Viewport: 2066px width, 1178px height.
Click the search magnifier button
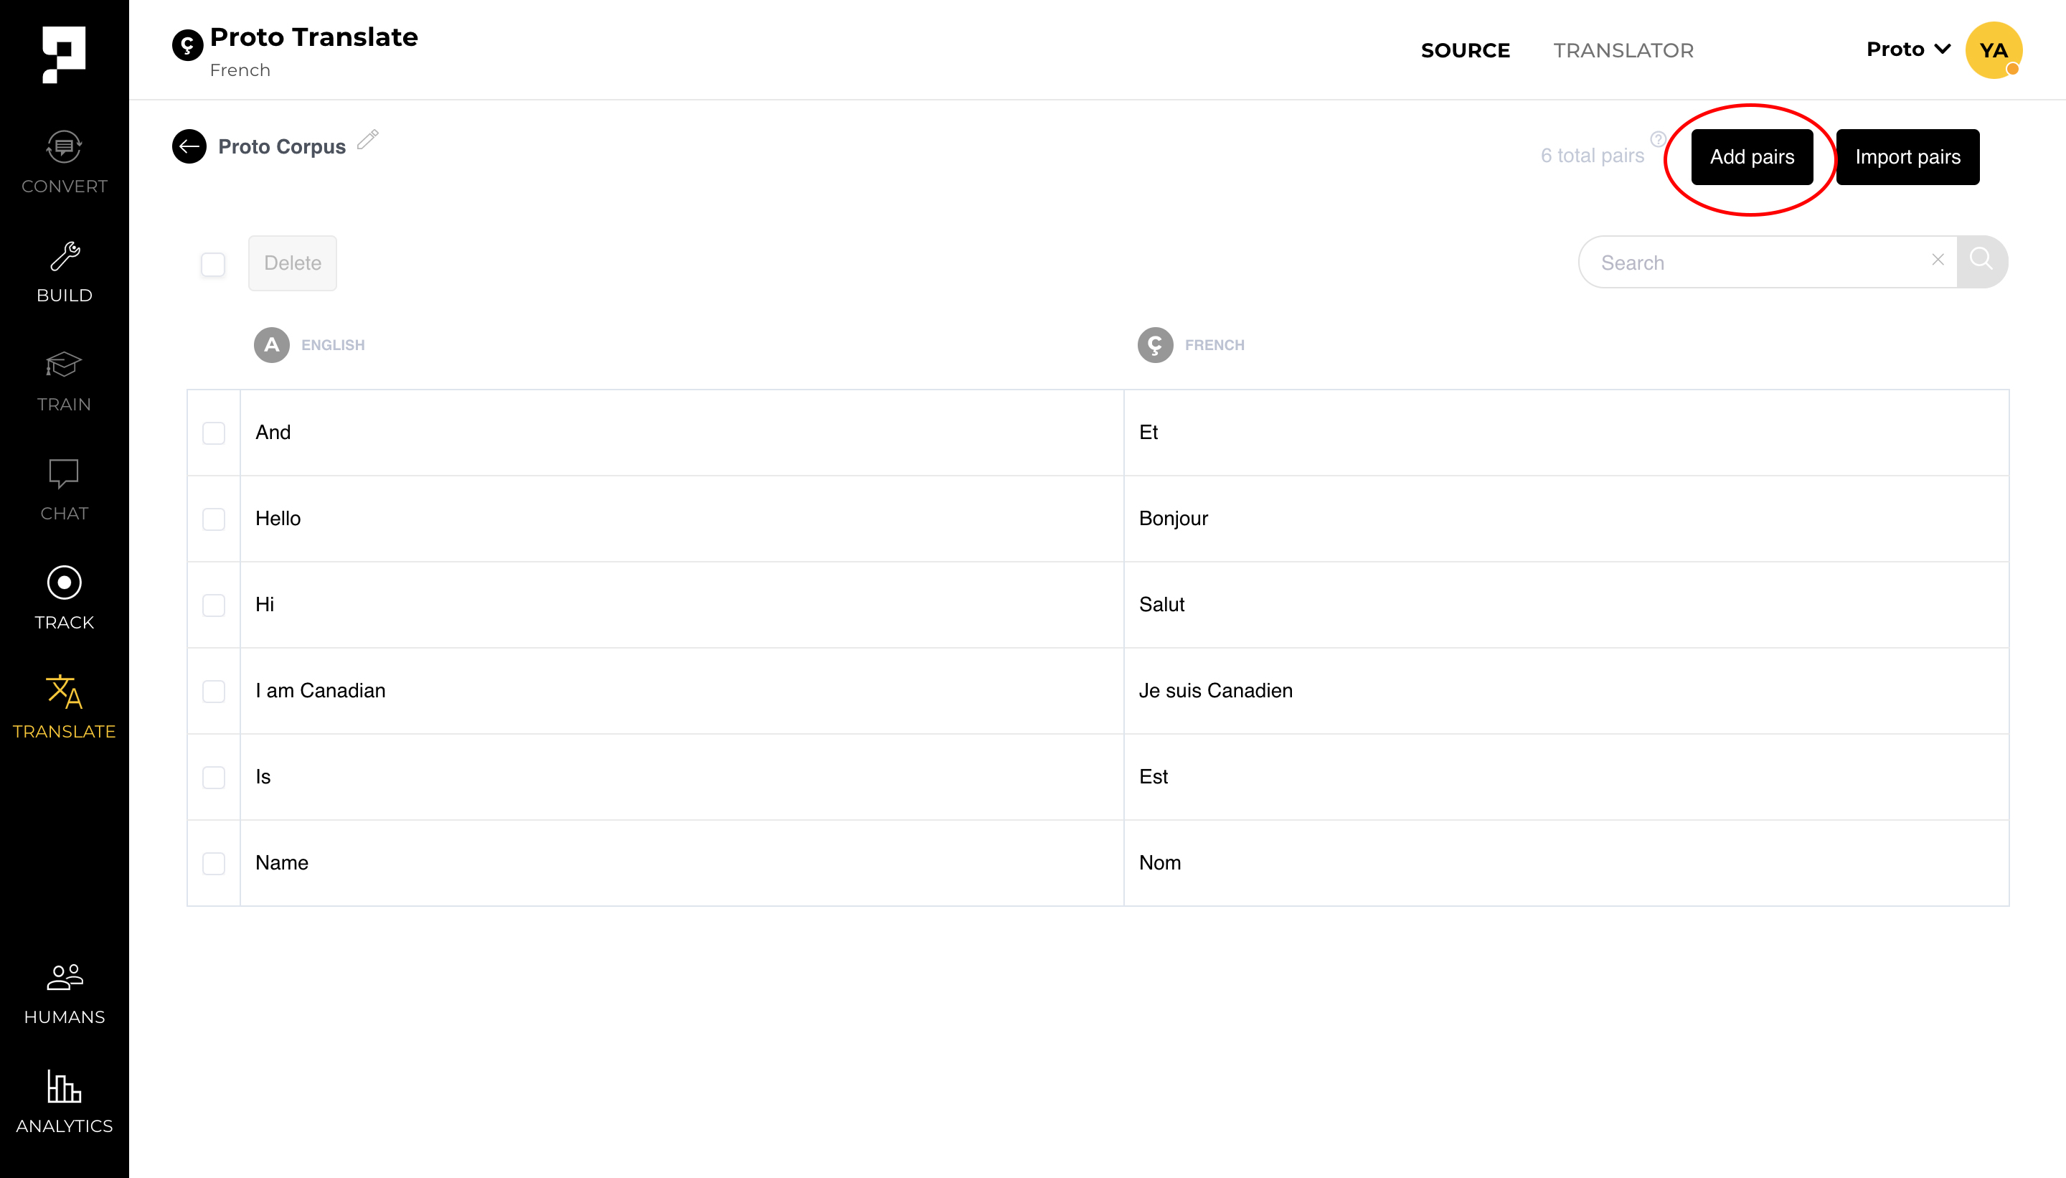(1981, 261)
